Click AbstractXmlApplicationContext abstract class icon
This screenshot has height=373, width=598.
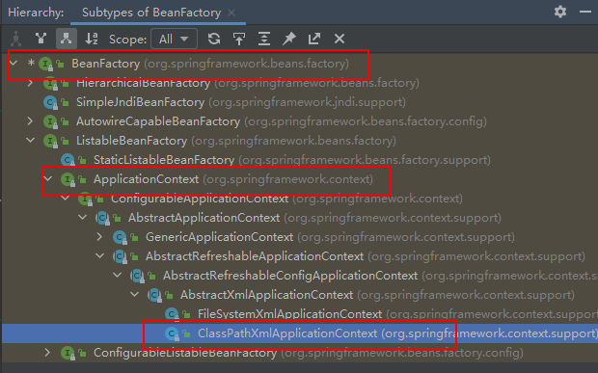(x=154, y=295)
